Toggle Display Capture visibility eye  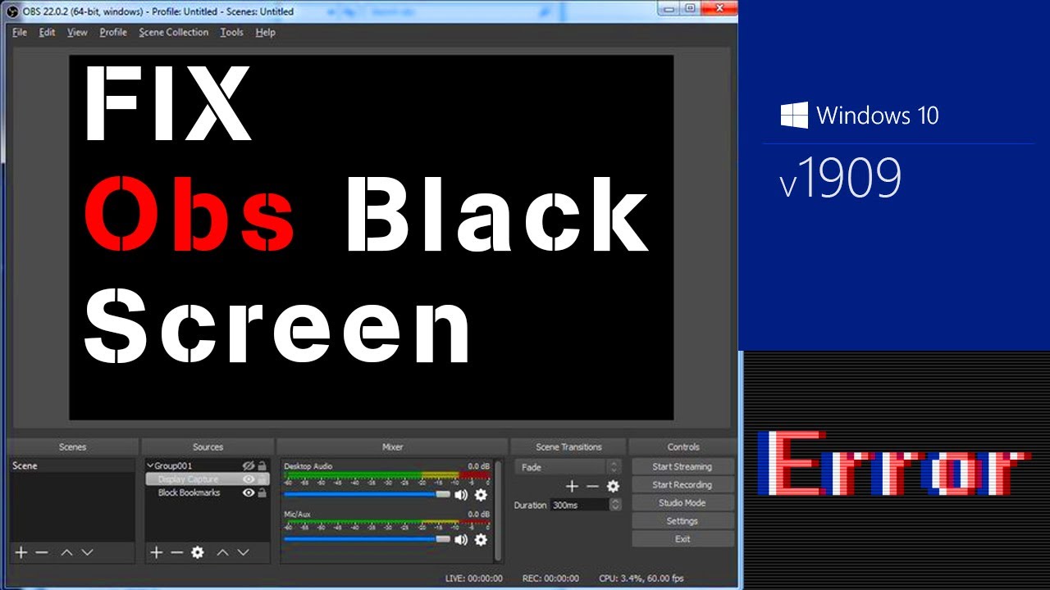249,479
